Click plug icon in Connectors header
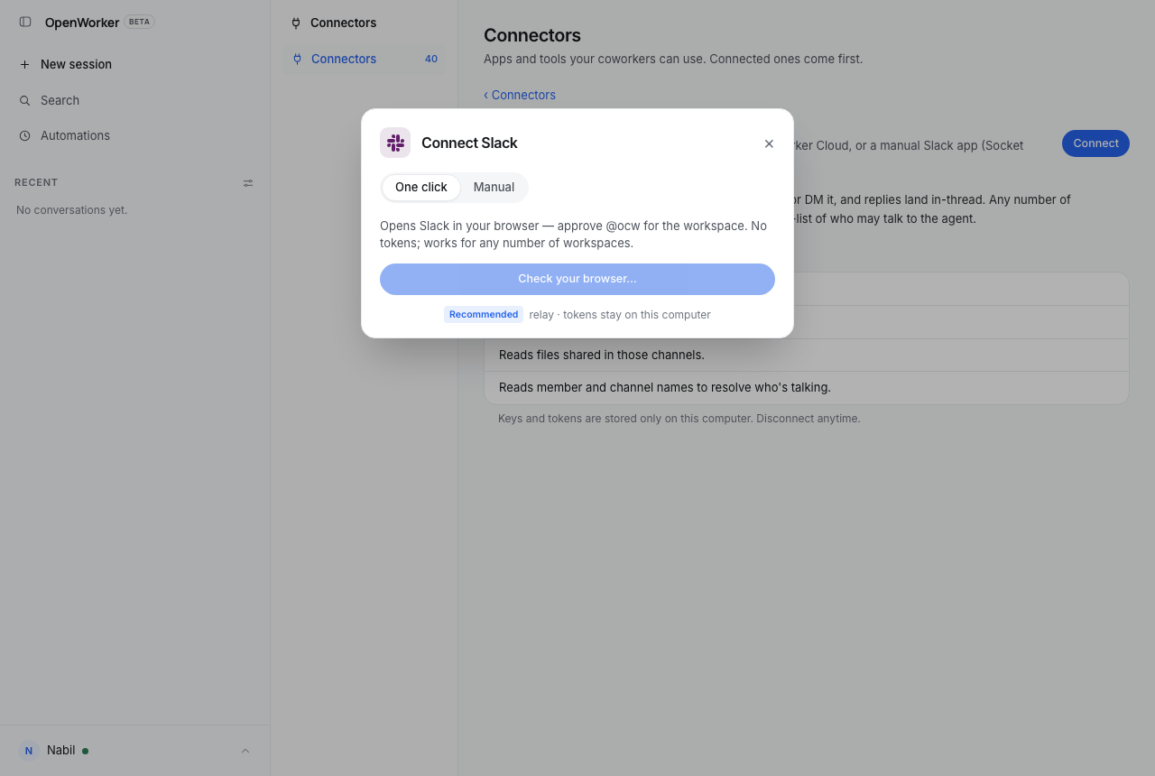Viewport: 1155px width, 776px height. click(x=296, y=23)
